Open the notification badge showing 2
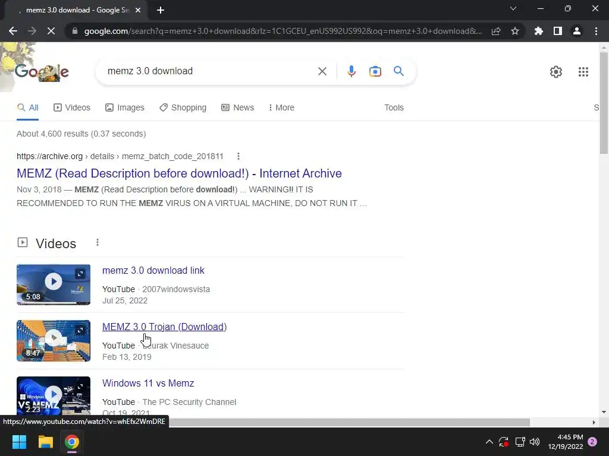 coord(592,442)
